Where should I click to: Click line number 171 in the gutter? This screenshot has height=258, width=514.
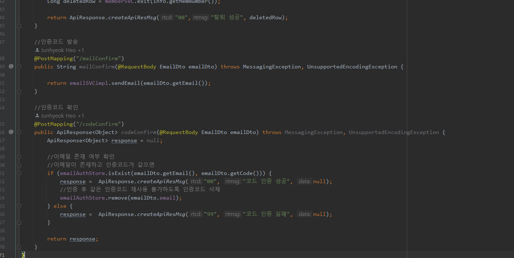click(x=5, y=254)
